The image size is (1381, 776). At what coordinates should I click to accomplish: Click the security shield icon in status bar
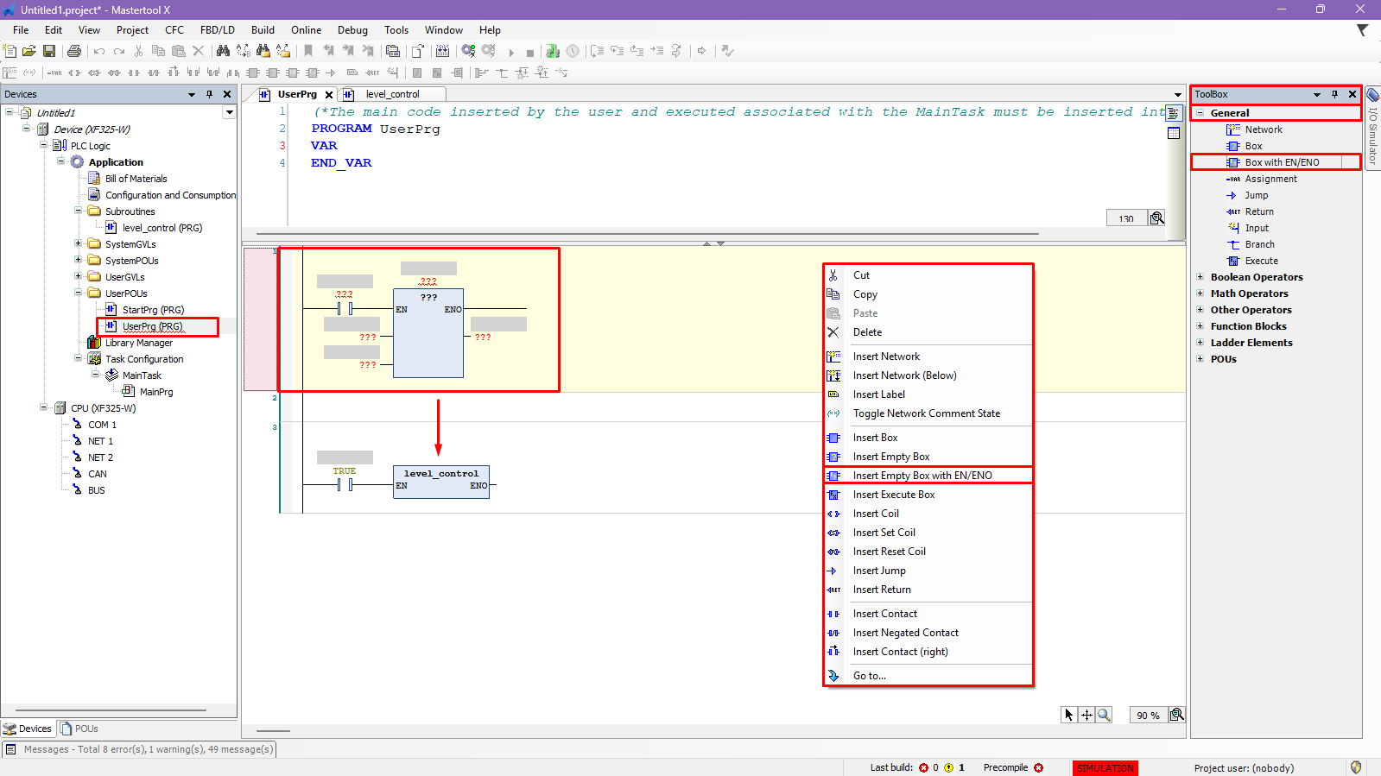pos(1356,767)
